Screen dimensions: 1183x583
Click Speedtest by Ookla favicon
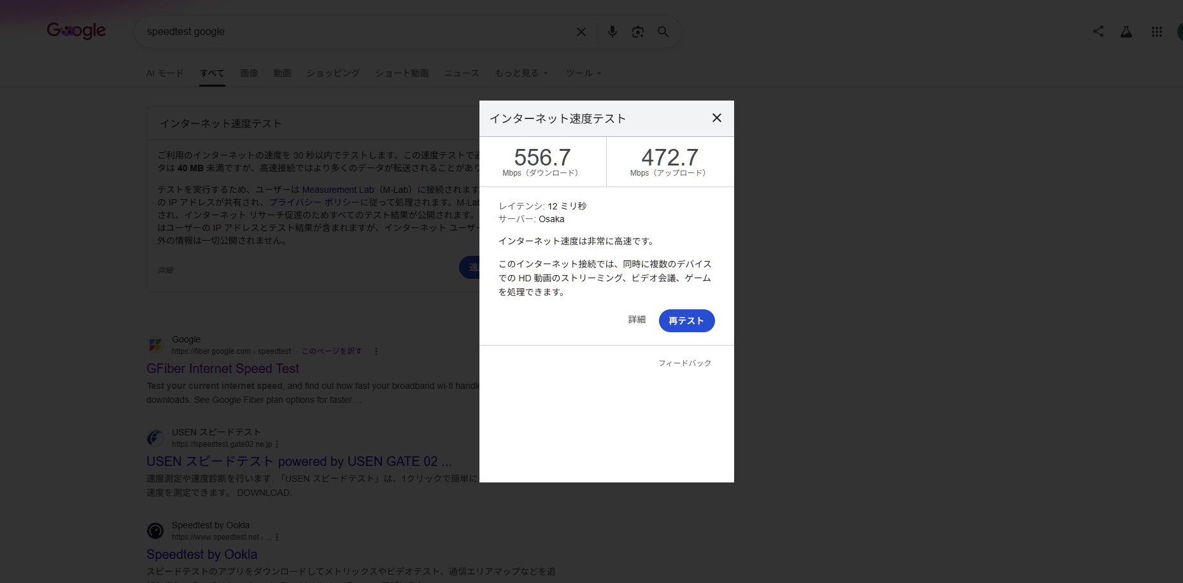(155, 531)
